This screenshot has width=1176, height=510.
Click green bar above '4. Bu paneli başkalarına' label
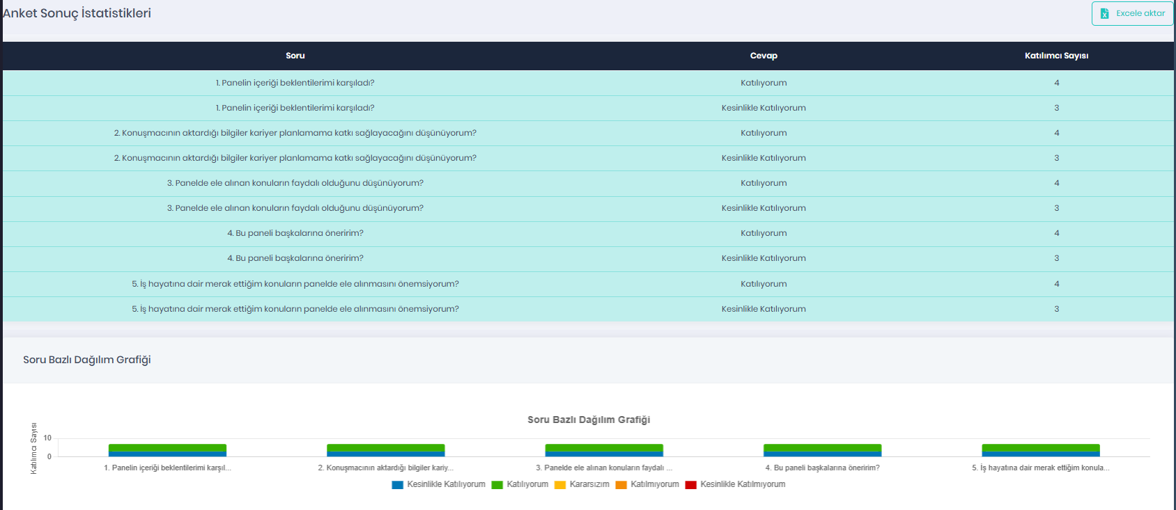point(822,447)
